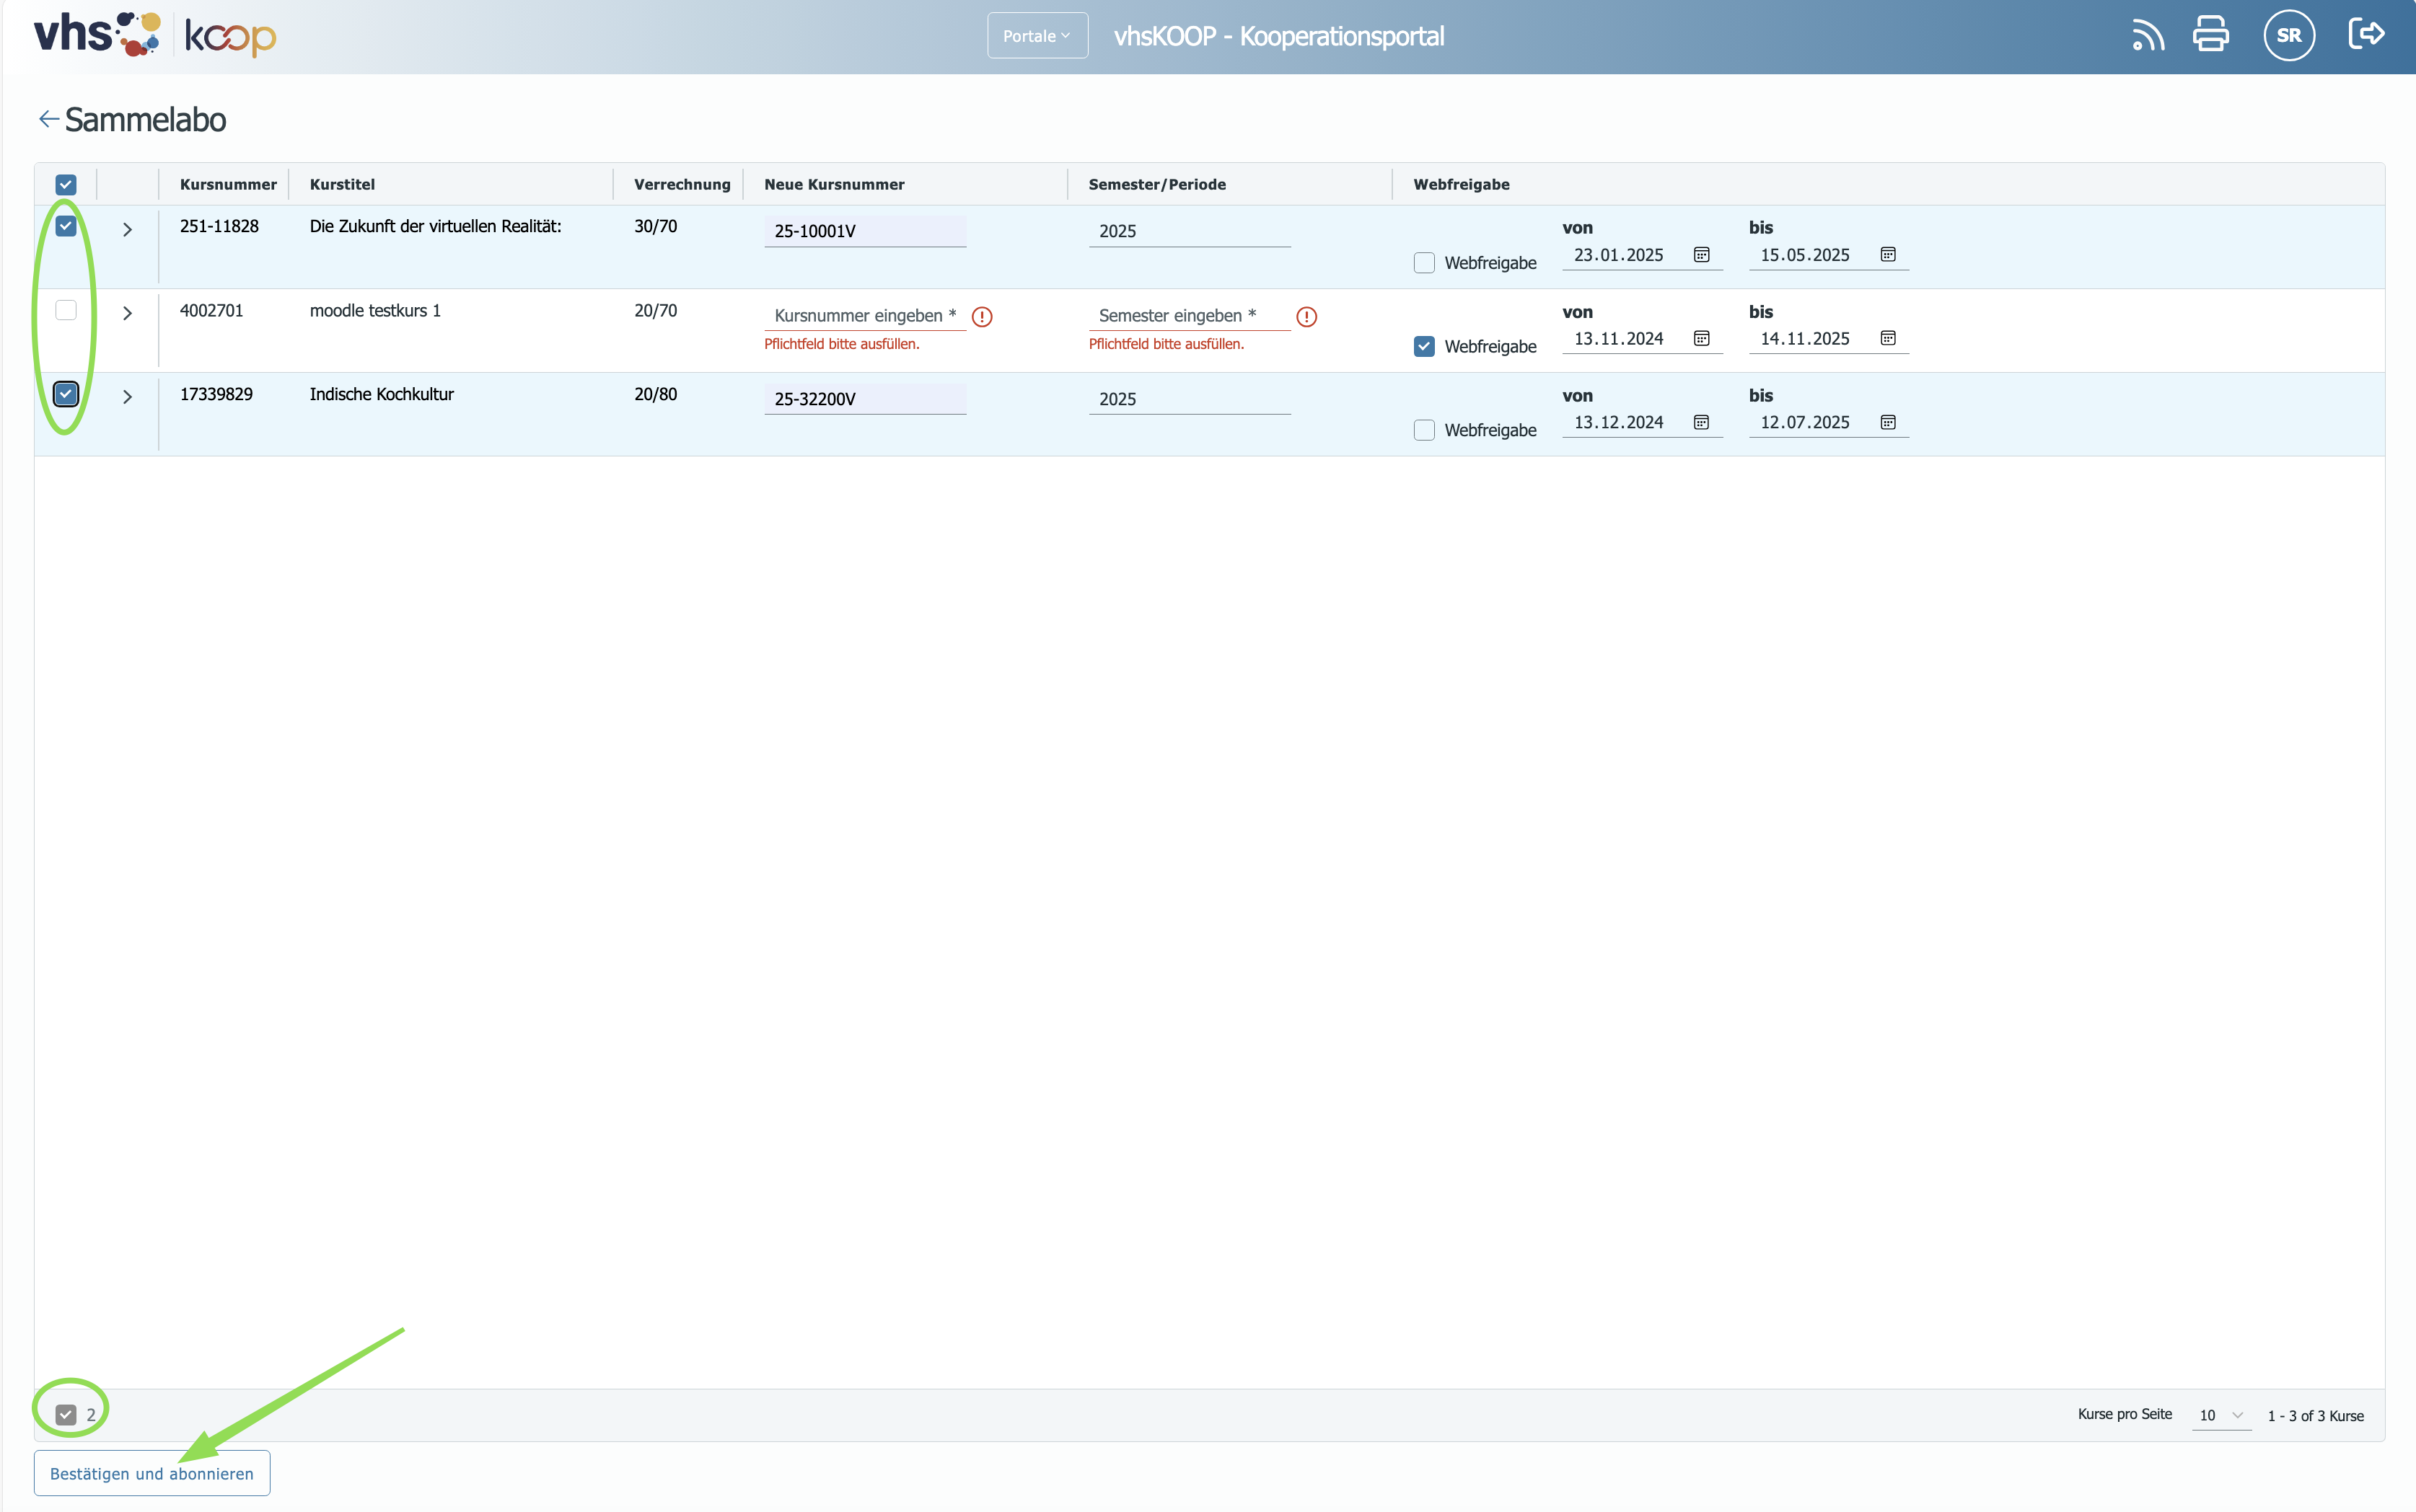
Task: Expand the row for course 251-11828
Action: click(127, 229)
